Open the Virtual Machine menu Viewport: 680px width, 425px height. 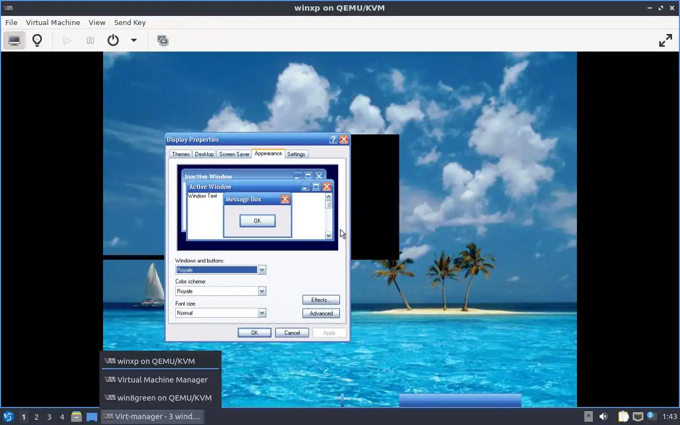(53, 22)
